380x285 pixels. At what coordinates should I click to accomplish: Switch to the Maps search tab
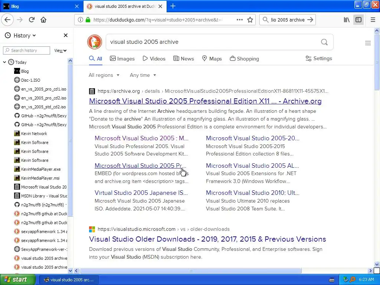coord(212,59)
